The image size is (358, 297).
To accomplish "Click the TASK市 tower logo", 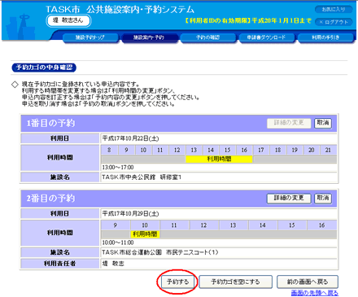I will tap(20, 27).
